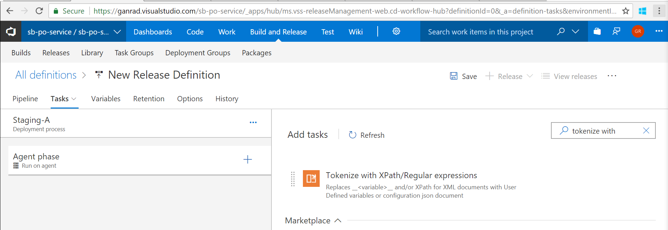Go to All definitions link

[x=46, y=75]
